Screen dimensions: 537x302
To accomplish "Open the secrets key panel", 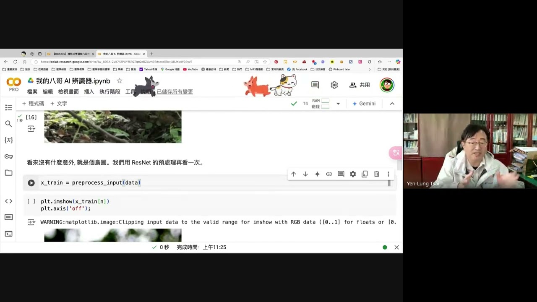I will [8, 156].
